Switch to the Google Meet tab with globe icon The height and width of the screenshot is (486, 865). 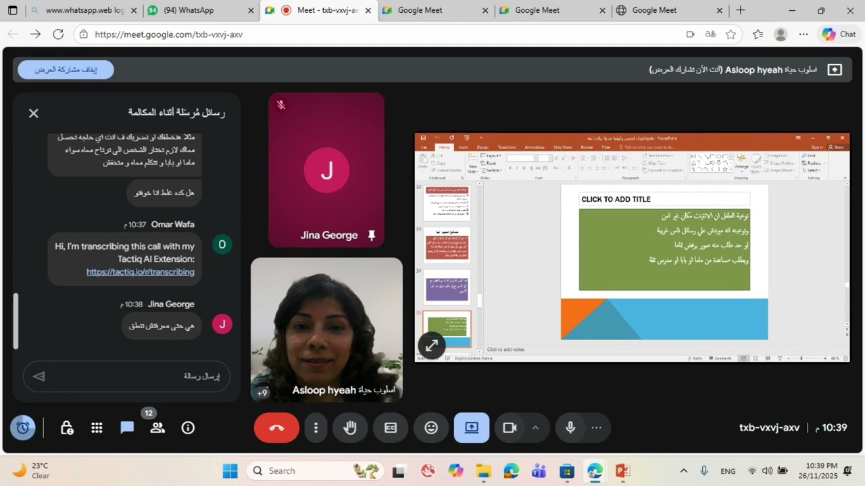point(669,10)
